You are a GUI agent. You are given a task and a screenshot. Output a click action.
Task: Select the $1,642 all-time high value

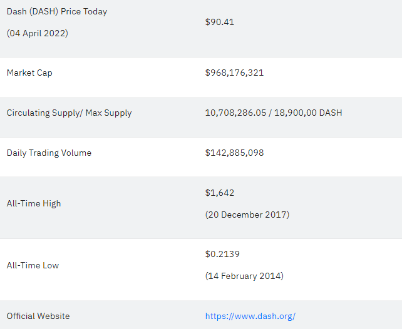tap(220, 193)
